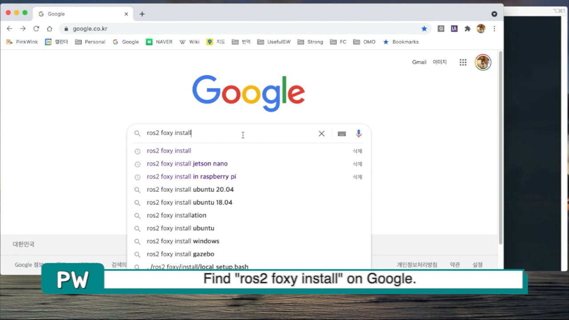Open the Strong bookmarks folder
This screenshot has height=320, width=569.
pyautogui.click(x=310, y=42)
